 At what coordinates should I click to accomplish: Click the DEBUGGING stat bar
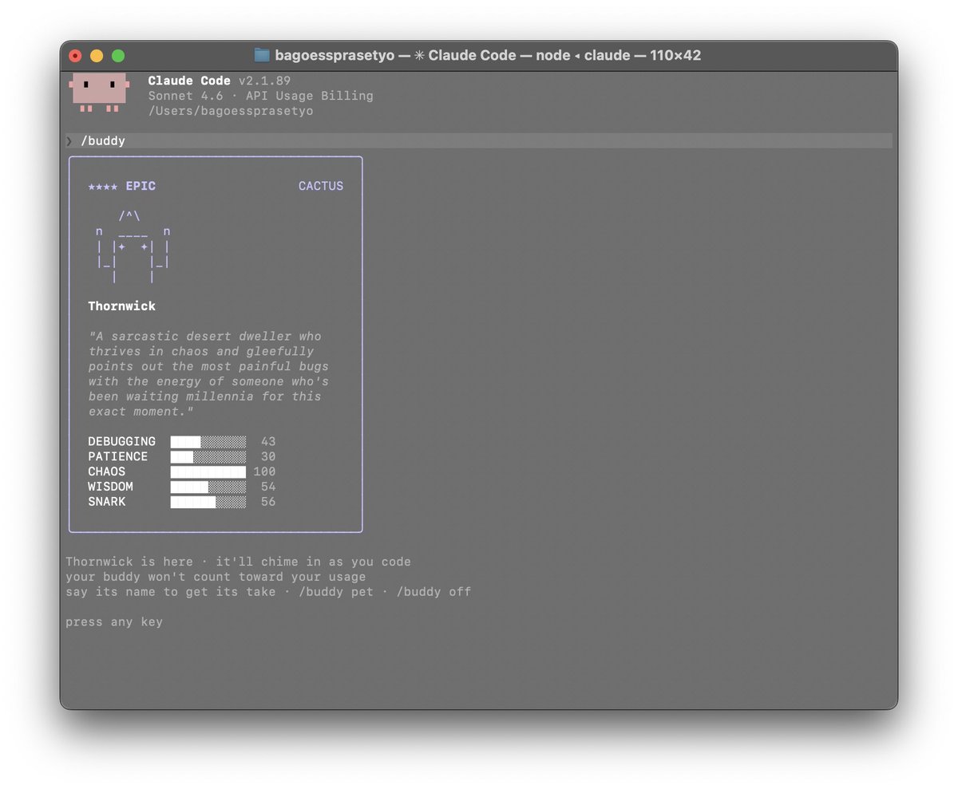(x=208, y=441)
